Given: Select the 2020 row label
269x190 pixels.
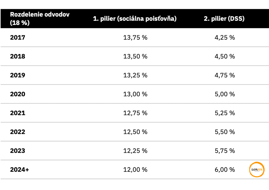Looking at the screenshot, I should click(x=18, y=94).
